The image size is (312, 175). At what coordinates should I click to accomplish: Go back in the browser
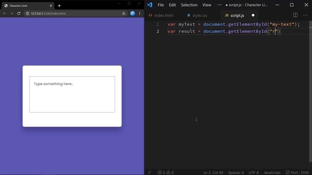pos(4,14)
